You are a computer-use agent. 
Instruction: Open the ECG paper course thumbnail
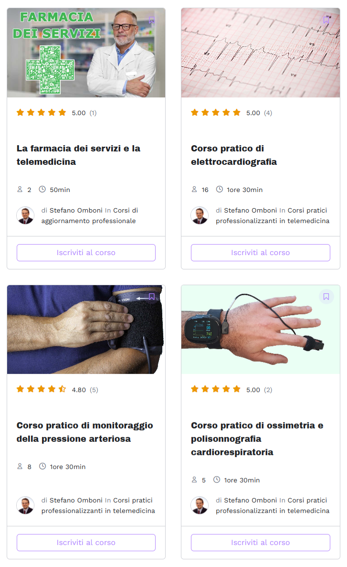tap(260, 53)
